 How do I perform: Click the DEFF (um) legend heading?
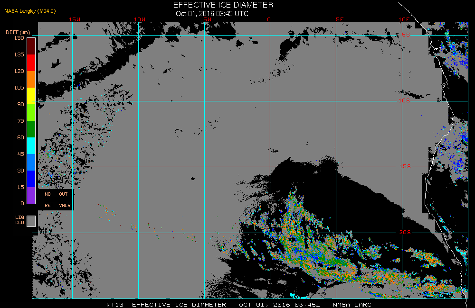coord(18,32)
